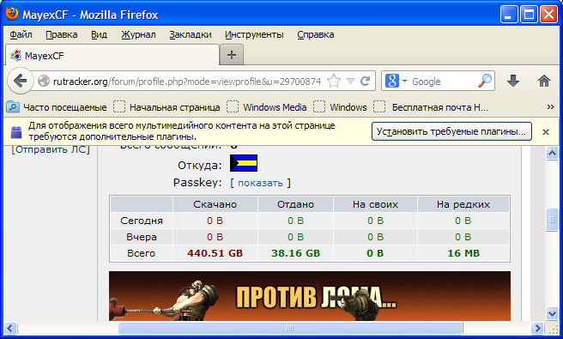Click the Установить требуемые плагины button
The width and height of the screenshot is (563, 339).
(x=451, y=131)
